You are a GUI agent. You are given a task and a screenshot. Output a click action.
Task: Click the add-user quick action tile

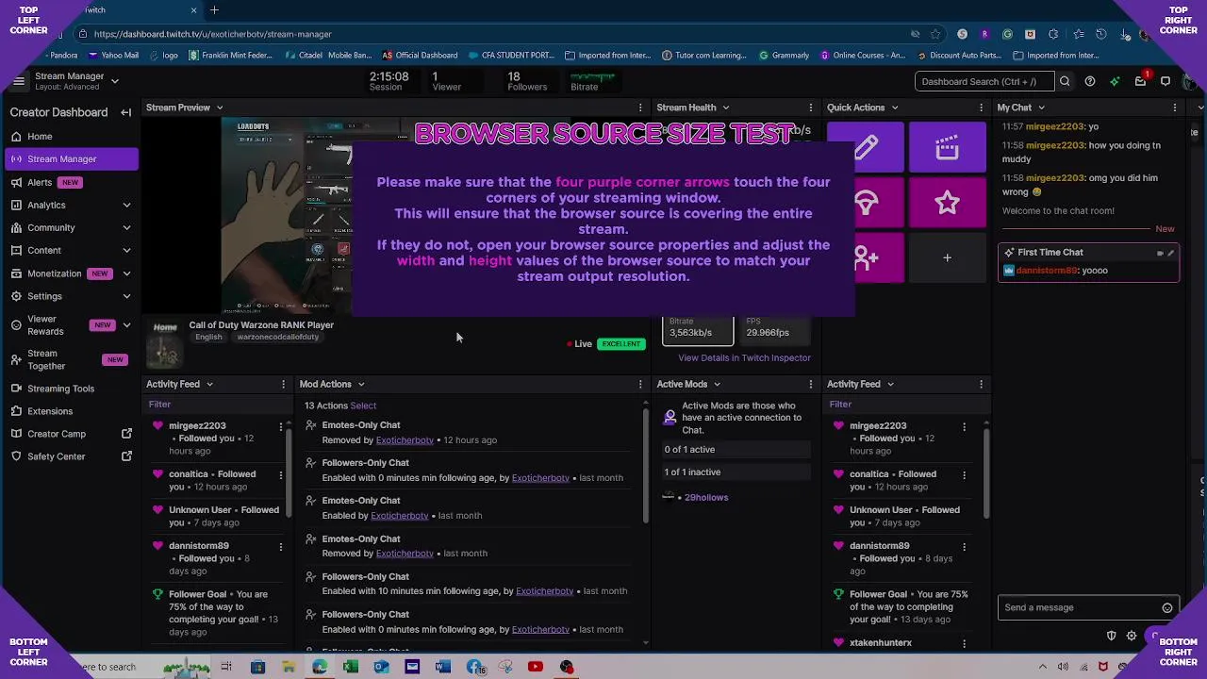[x=866, y=257]
